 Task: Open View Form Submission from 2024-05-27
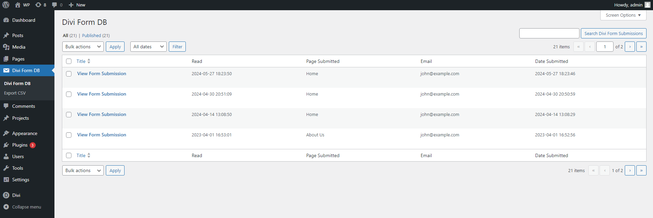(x=101, y=73)
